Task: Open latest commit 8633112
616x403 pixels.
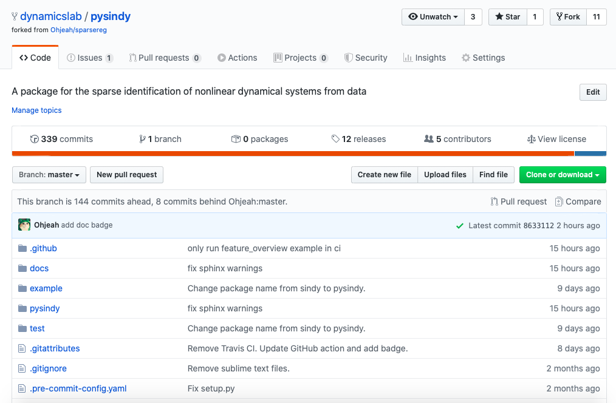Action: point(539,226)
